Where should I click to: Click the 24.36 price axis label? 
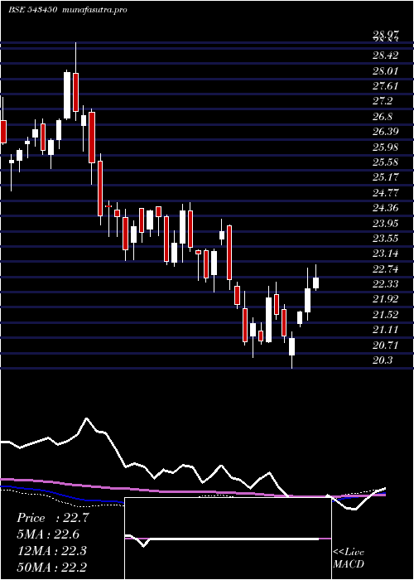pyautogui.click(x=386, y=208)
